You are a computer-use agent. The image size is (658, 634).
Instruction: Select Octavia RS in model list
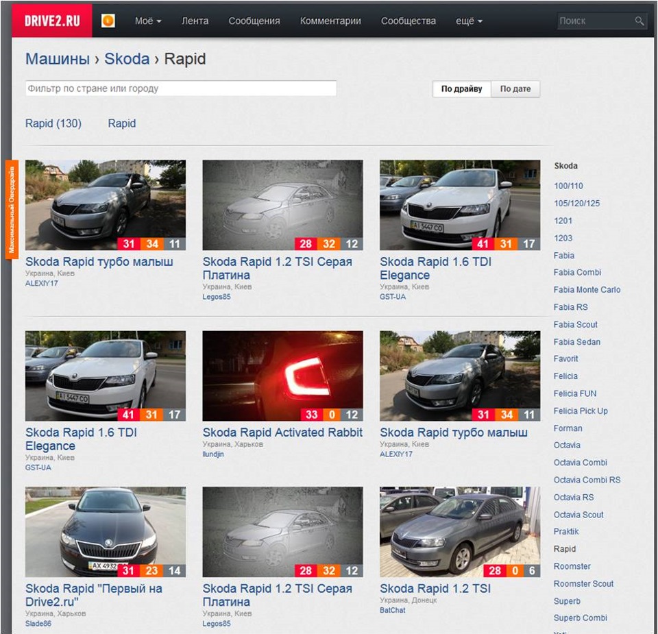(573, 497)
